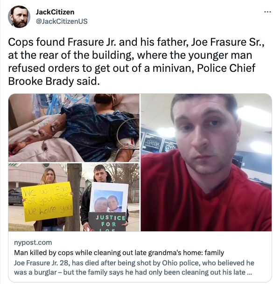Click the 'Joe Frasure Jr. 28' article description
Screen dimensions: 274x284
click(134, 268)
